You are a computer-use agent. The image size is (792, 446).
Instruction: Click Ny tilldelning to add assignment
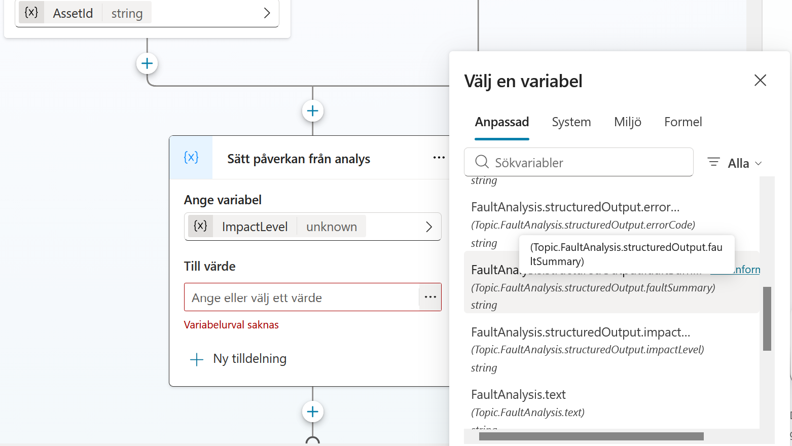point(238,359)
